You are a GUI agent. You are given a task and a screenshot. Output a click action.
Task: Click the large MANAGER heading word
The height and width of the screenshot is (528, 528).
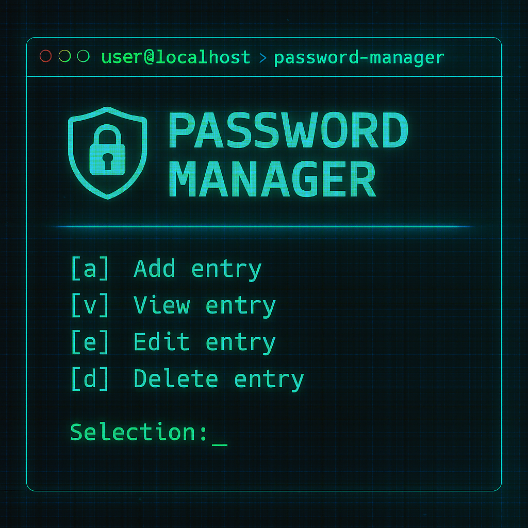pyautogui.click(x=273, y=179)
